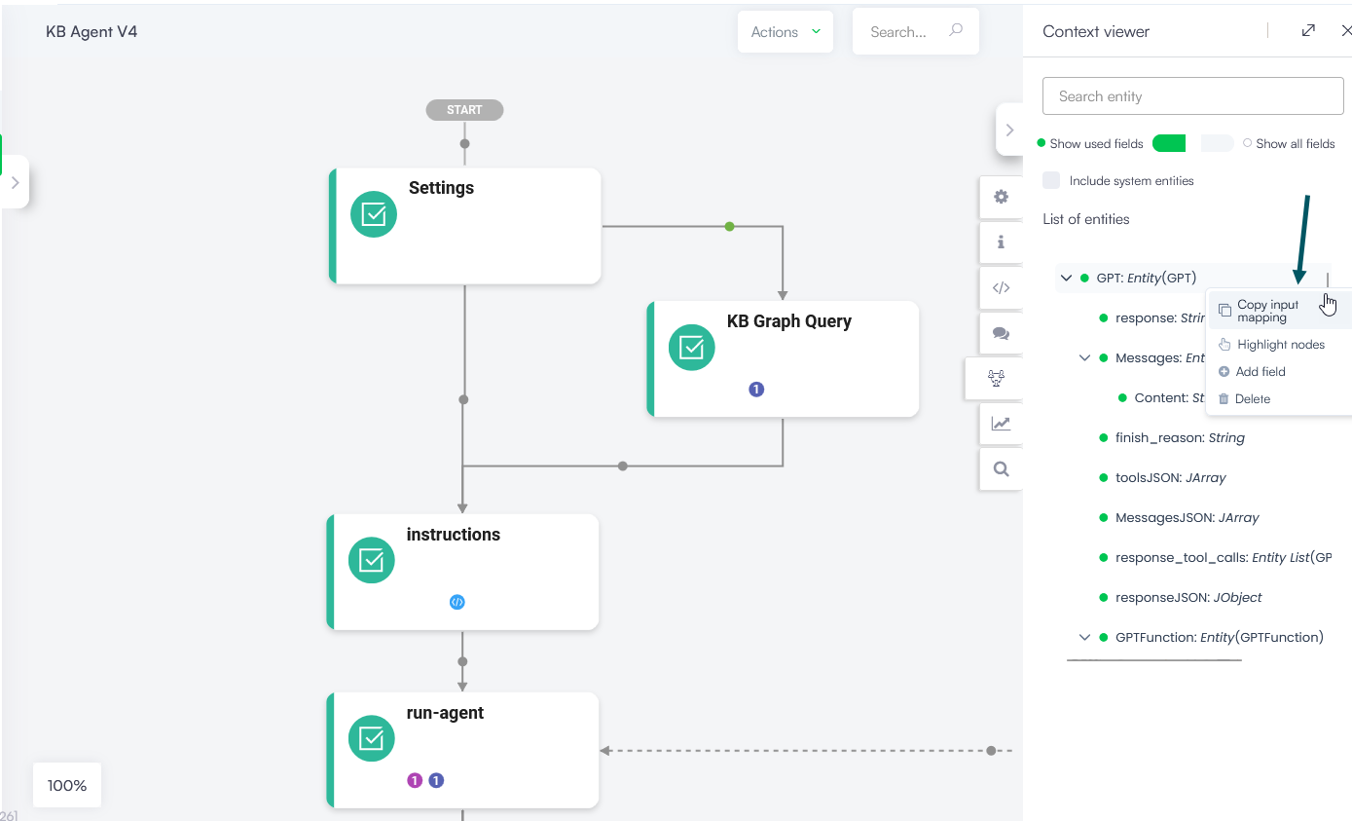This screenshot has height=821, width=1352.
Task: Select the Show all fields option
Action: click(1247, 143)
